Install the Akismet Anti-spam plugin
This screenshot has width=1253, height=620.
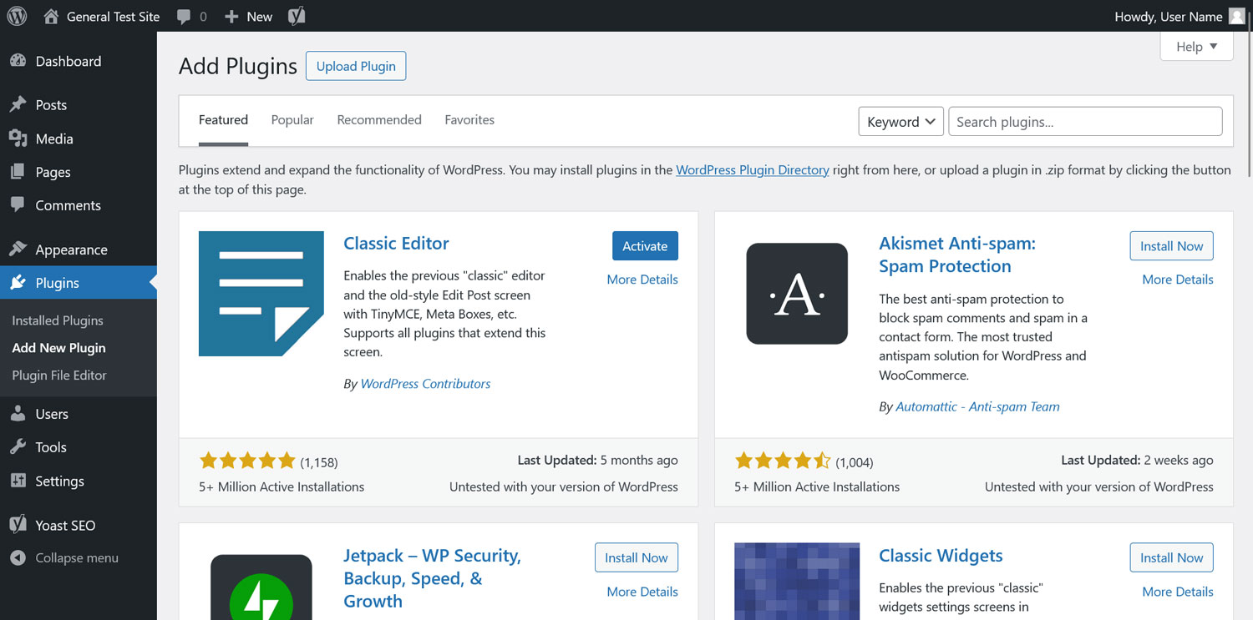point(1171,245)
